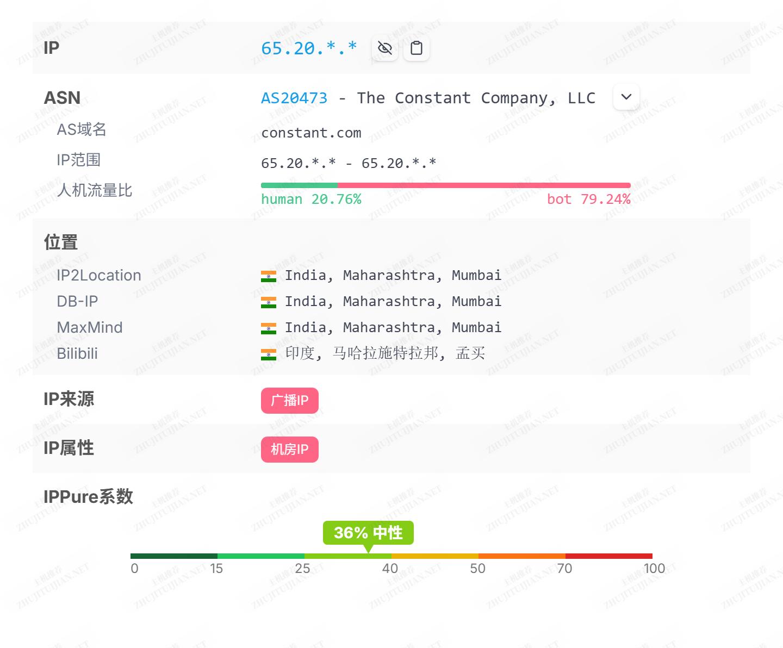Click the India flag in DB-IP row
The height and width of the screenshot is (648, 783).
pos(269,302)
